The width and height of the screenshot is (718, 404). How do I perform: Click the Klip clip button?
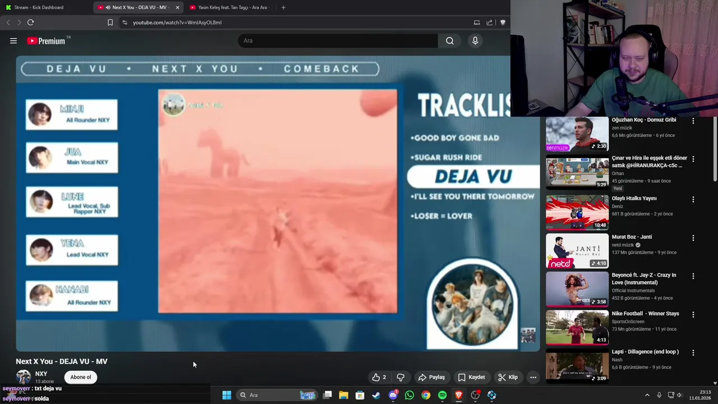tap(508, 377)
